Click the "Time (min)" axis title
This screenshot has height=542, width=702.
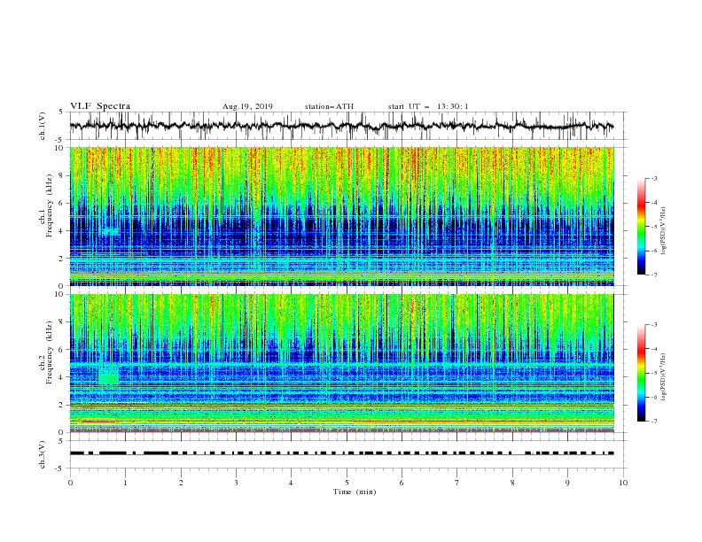[355, 492]
